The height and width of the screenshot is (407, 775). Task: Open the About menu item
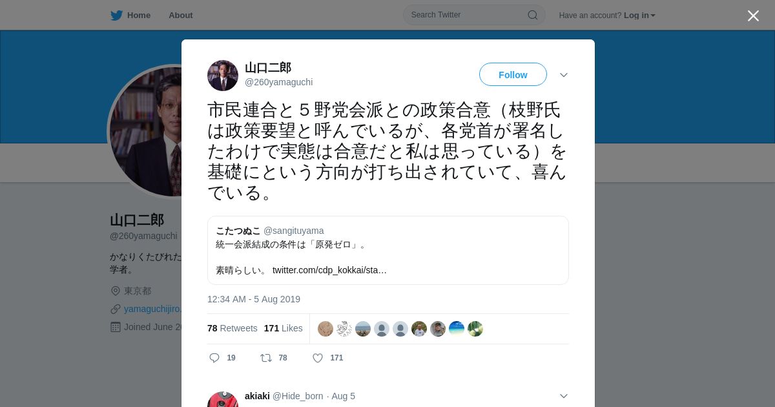181,15
